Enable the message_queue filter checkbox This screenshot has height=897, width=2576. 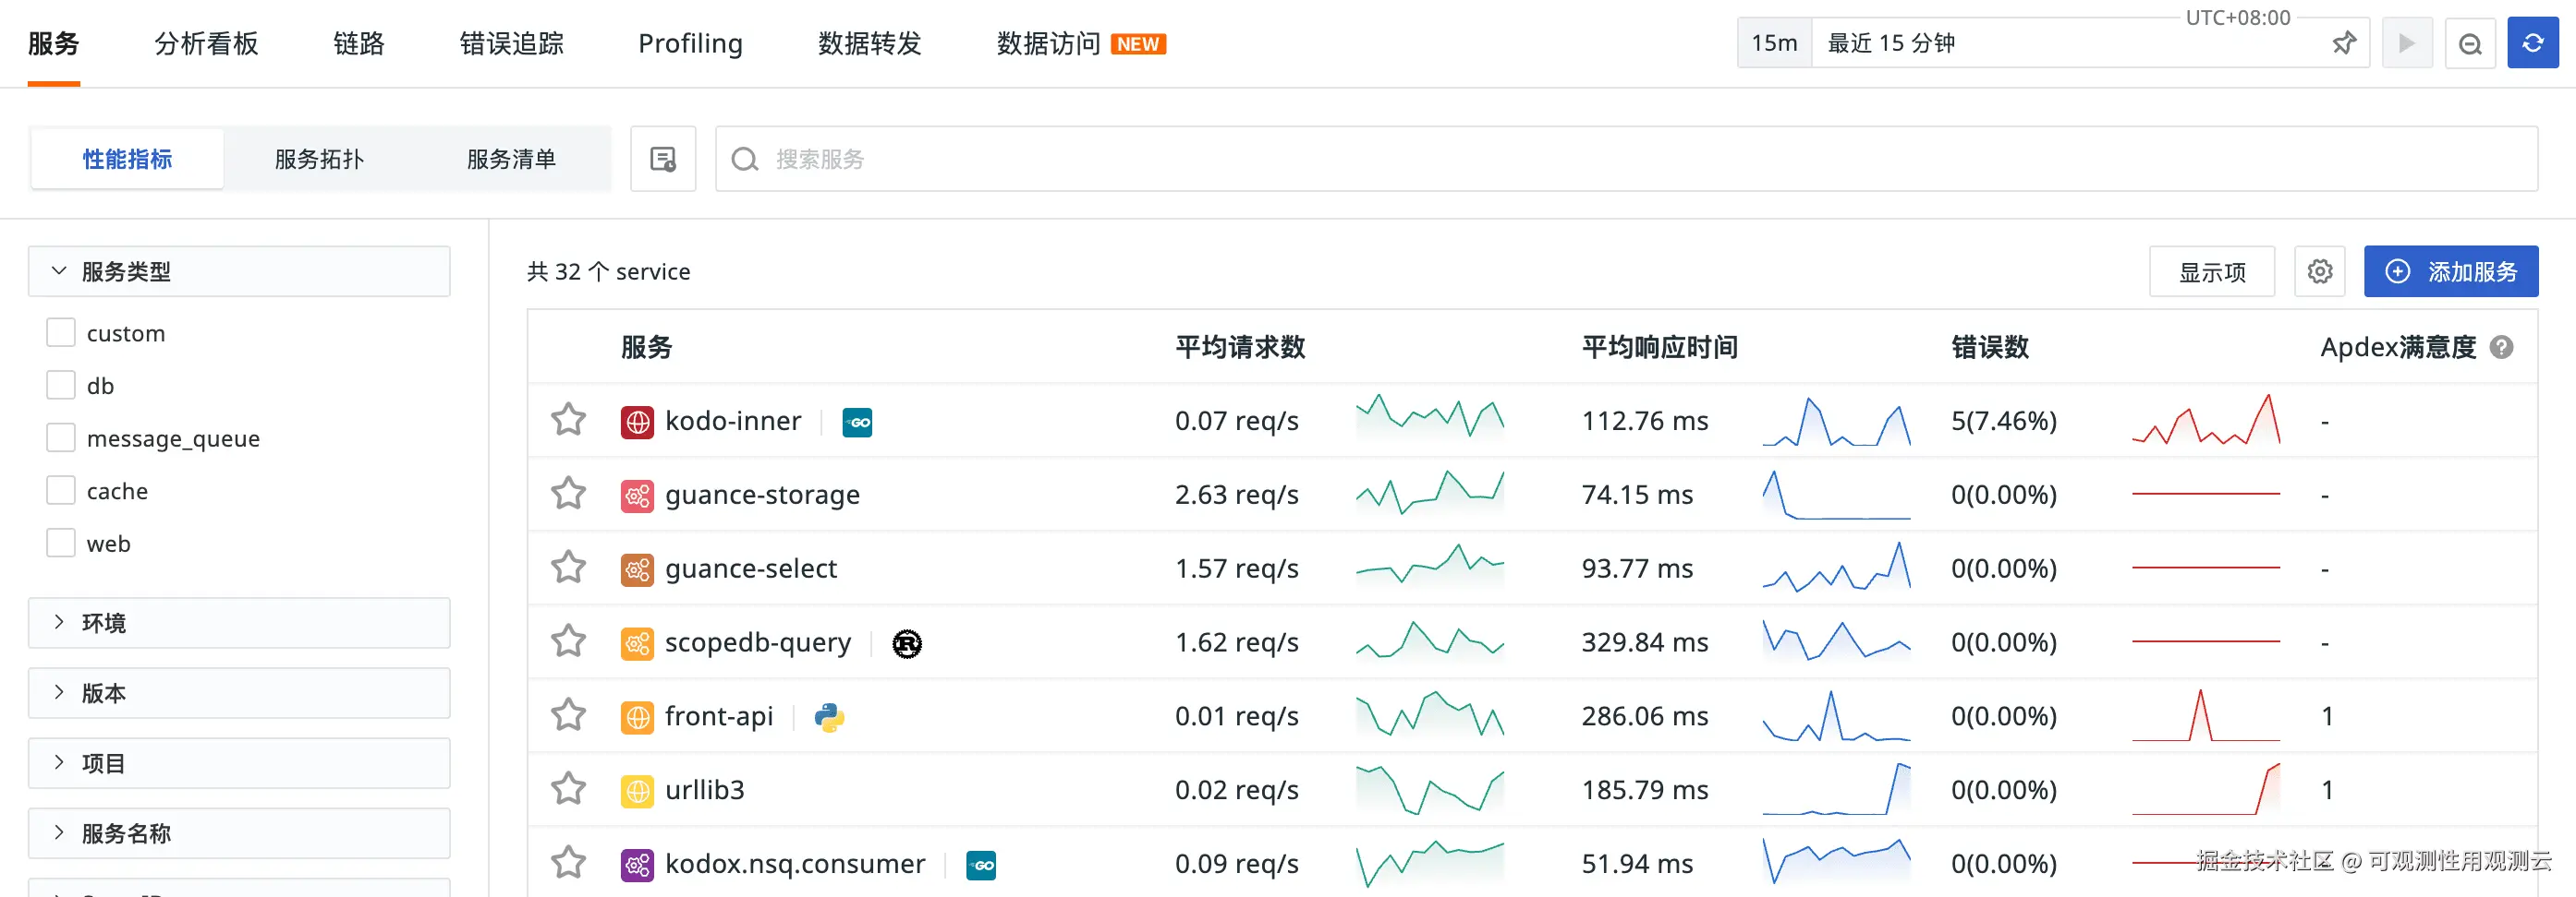click(61, 437)
